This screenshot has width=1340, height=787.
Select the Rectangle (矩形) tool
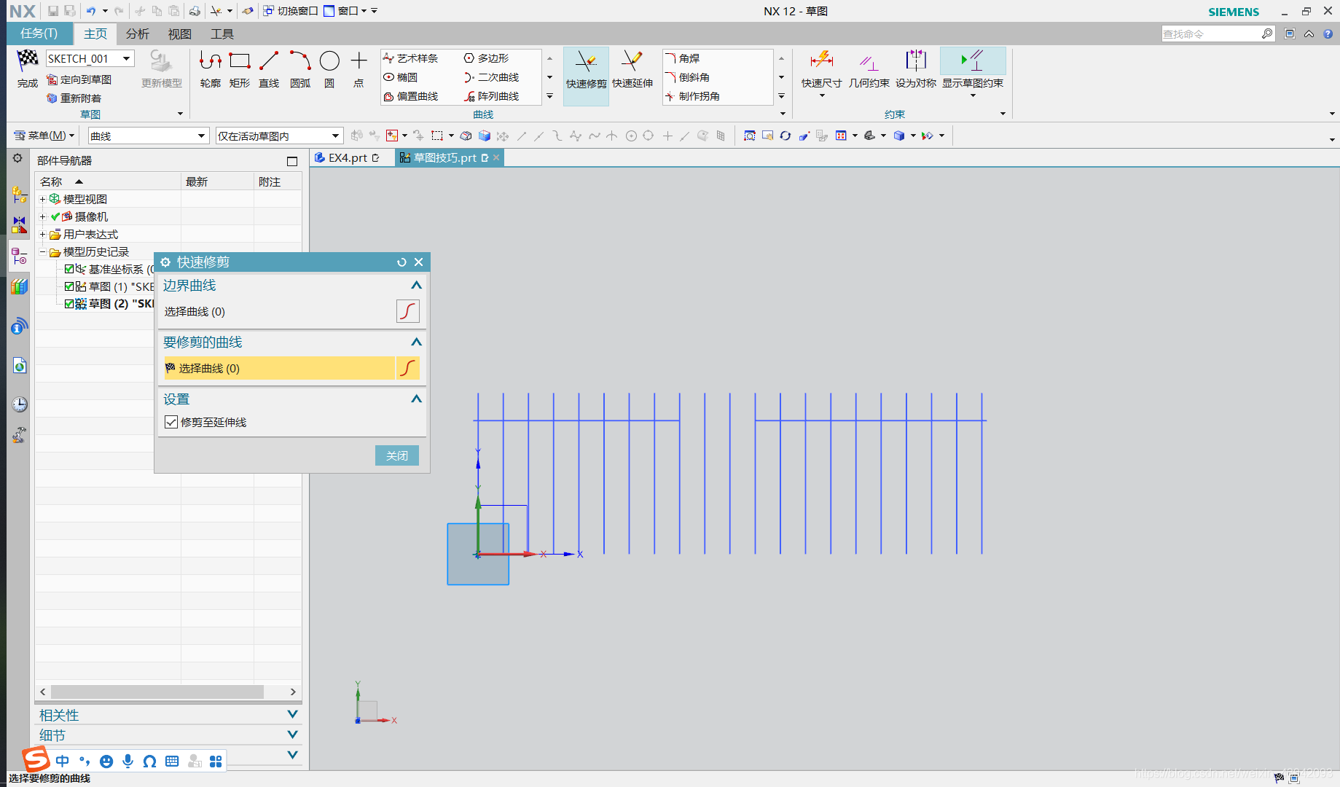[240, 69]
